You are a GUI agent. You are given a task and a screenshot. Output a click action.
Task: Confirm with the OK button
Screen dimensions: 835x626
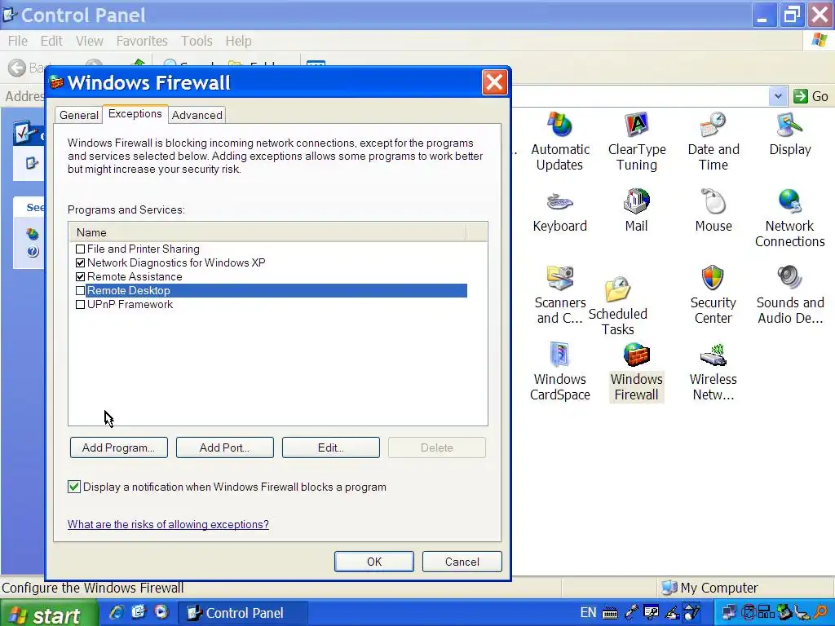click(373, 562)
